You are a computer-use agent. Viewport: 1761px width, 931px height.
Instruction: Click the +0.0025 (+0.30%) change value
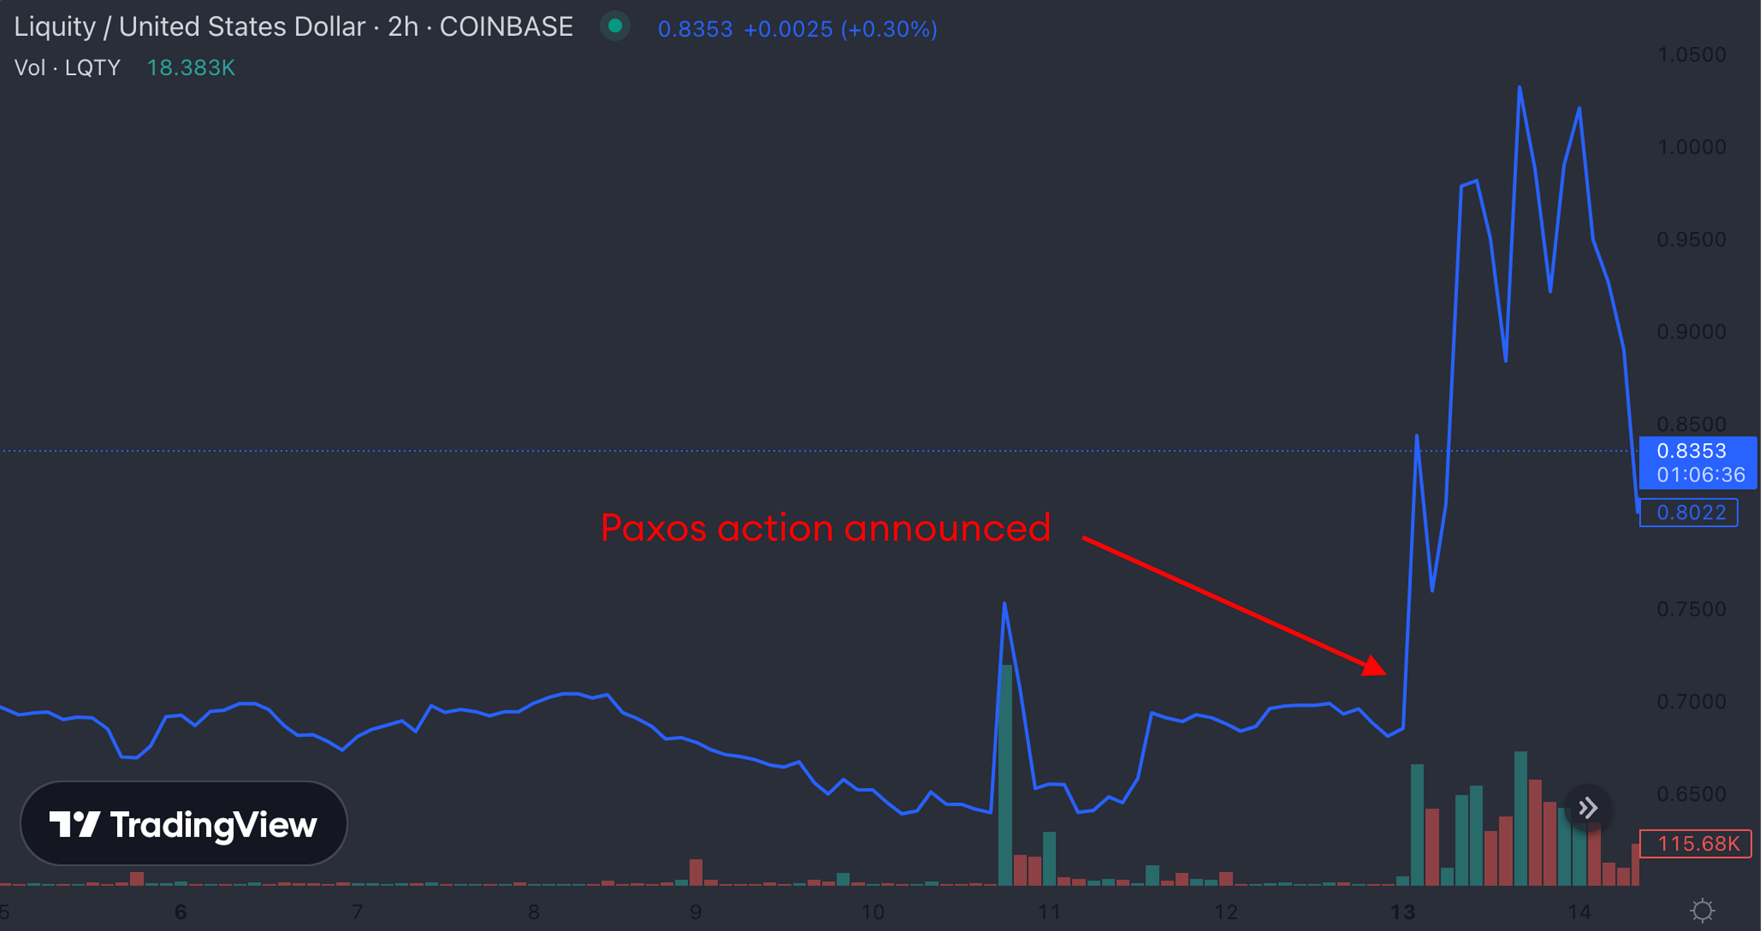[x=840, y=29]
